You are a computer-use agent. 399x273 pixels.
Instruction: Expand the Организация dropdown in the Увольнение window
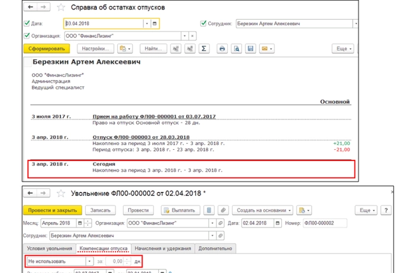click(213, 223)
